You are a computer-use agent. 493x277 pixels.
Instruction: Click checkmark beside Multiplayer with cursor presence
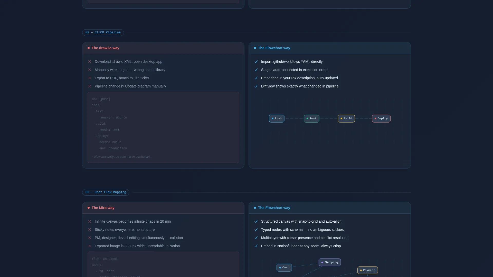pos(256,238)
